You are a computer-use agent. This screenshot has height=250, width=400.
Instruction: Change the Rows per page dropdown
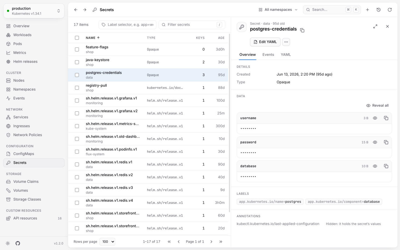[x=108, y=242]
